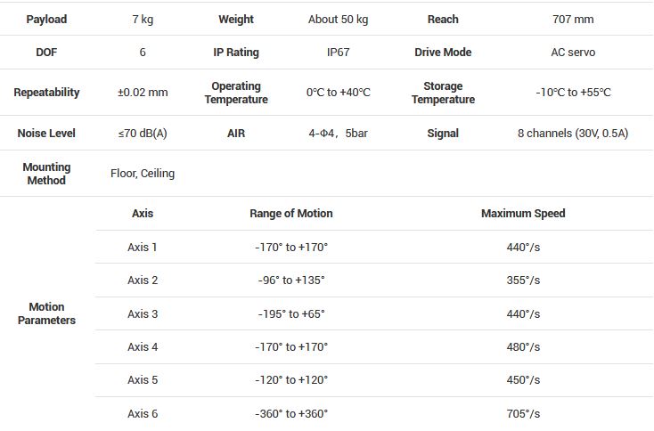Select the 7 kg payload value
The width and height of the screenshot is (654, 431).
(x=143, y=19)
